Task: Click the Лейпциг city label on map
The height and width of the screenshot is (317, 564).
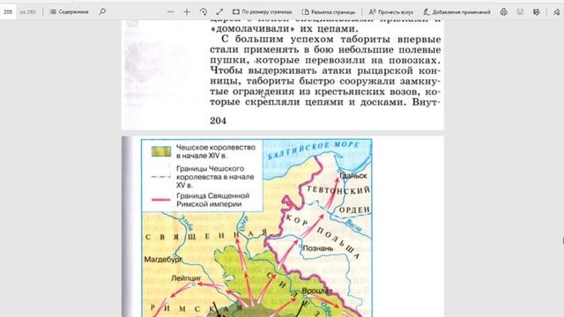Action: tap(186, 278)
